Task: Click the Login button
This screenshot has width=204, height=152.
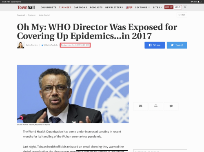Action: (x=177, y=7)
